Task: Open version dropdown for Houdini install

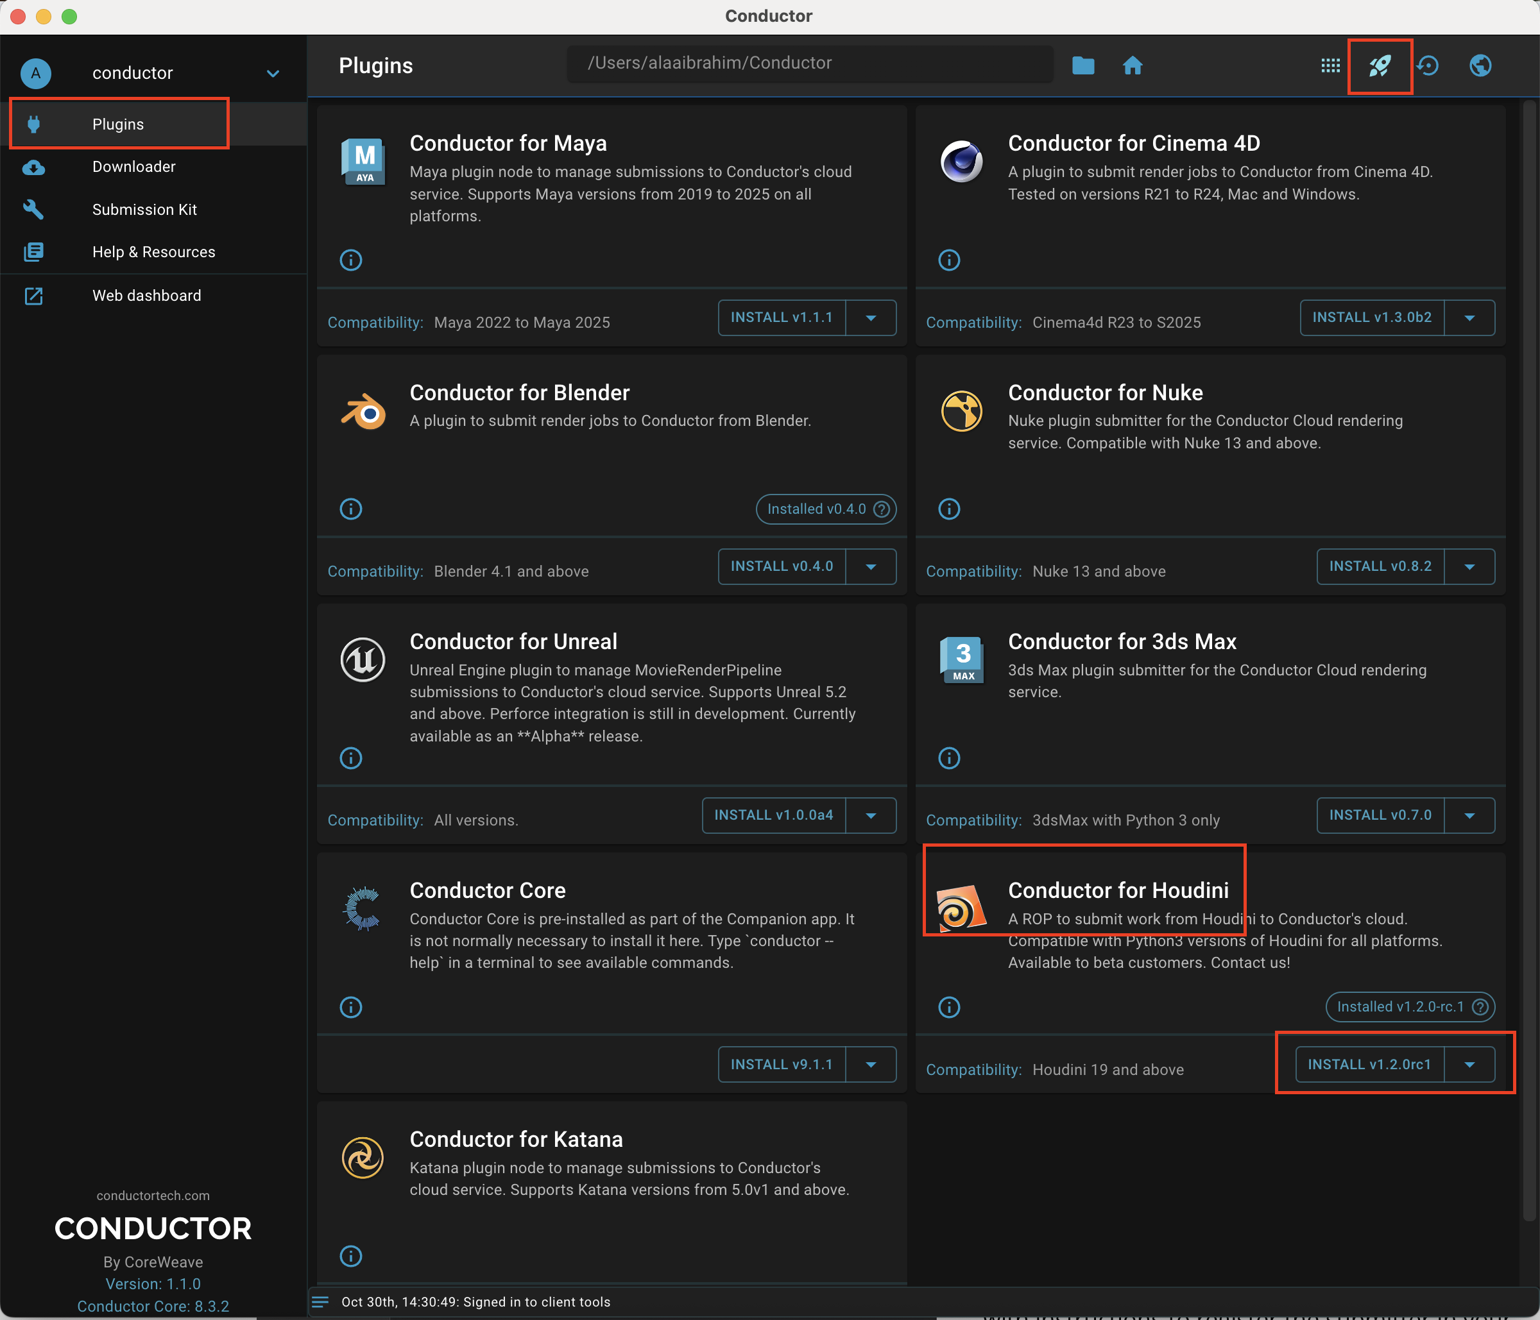Action: [1469, 1065]
